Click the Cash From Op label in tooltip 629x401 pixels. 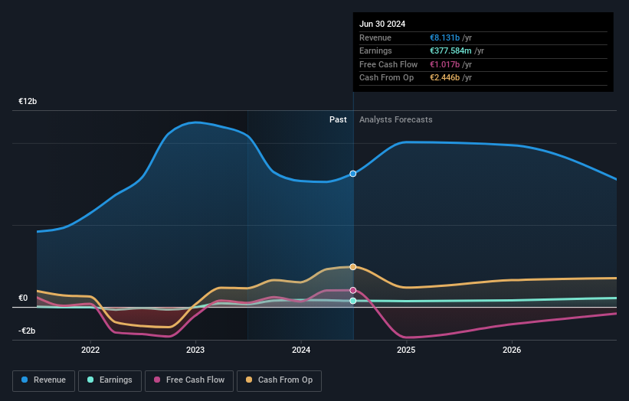[386, 78]
